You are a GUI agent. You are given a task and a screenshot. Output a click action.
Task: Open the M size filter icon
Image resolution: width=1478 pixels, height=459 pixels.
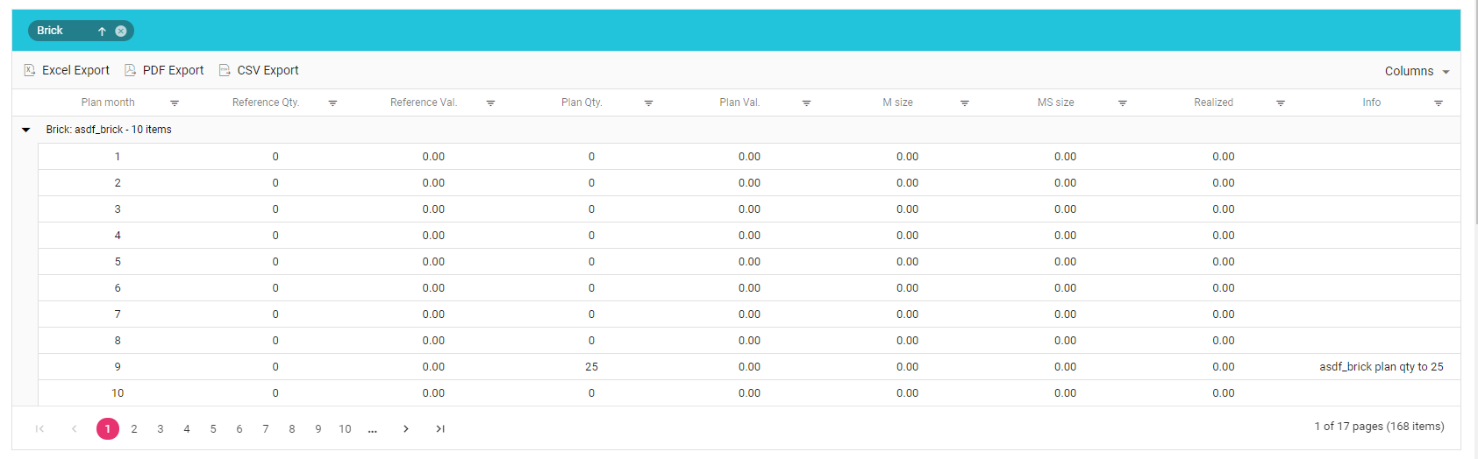point(964,103)
